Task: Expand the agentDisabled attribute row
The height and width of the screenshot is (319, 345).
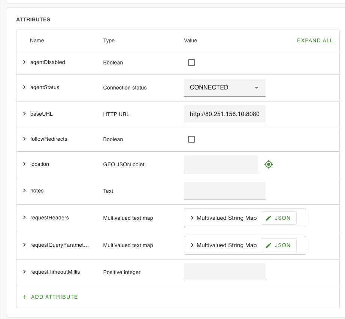Action: 24,62
